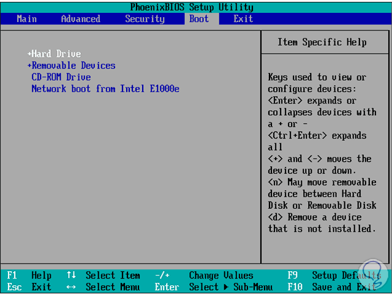This screenshot has width=392, height=294.
Task: Click the '<Ctrl+Enter> expands' help line
Action: 317,135
